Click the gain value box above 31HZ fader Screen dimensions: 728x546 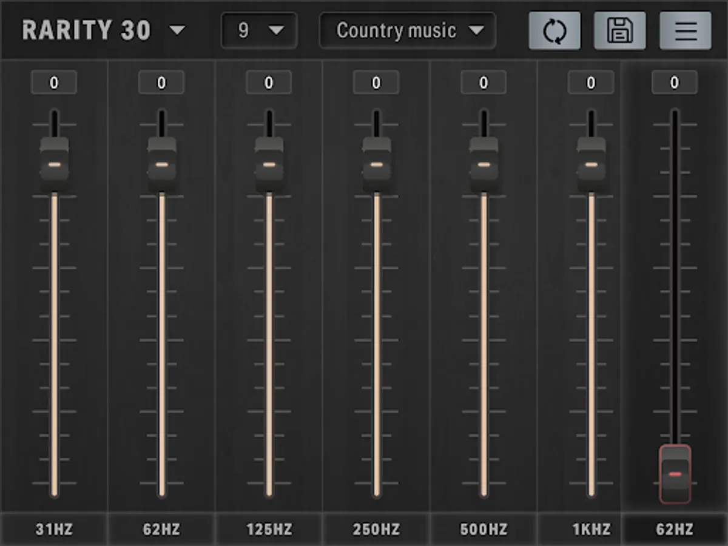coord(55,83)
